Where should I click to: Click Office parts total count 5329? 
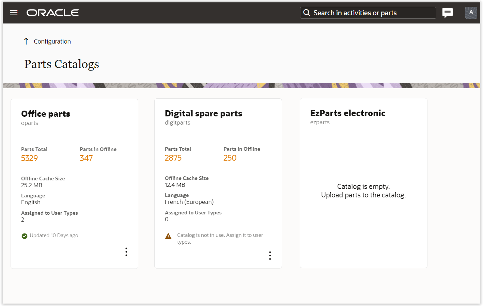click(29, 158)
